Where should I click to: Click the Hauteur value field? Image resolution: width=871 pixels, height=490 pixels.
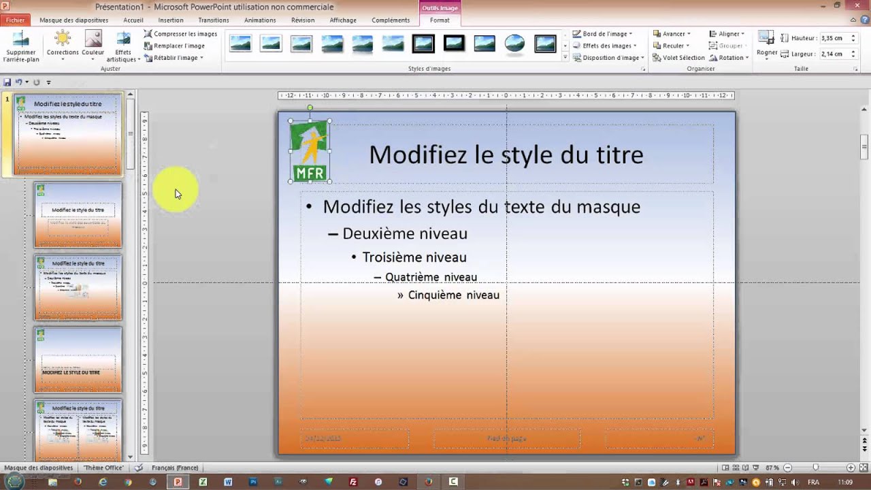834,39
